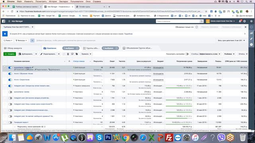Open Skype from the Dock
This screenshot has width=255, height=143.
pyautogui.click(x=99, y=137)
